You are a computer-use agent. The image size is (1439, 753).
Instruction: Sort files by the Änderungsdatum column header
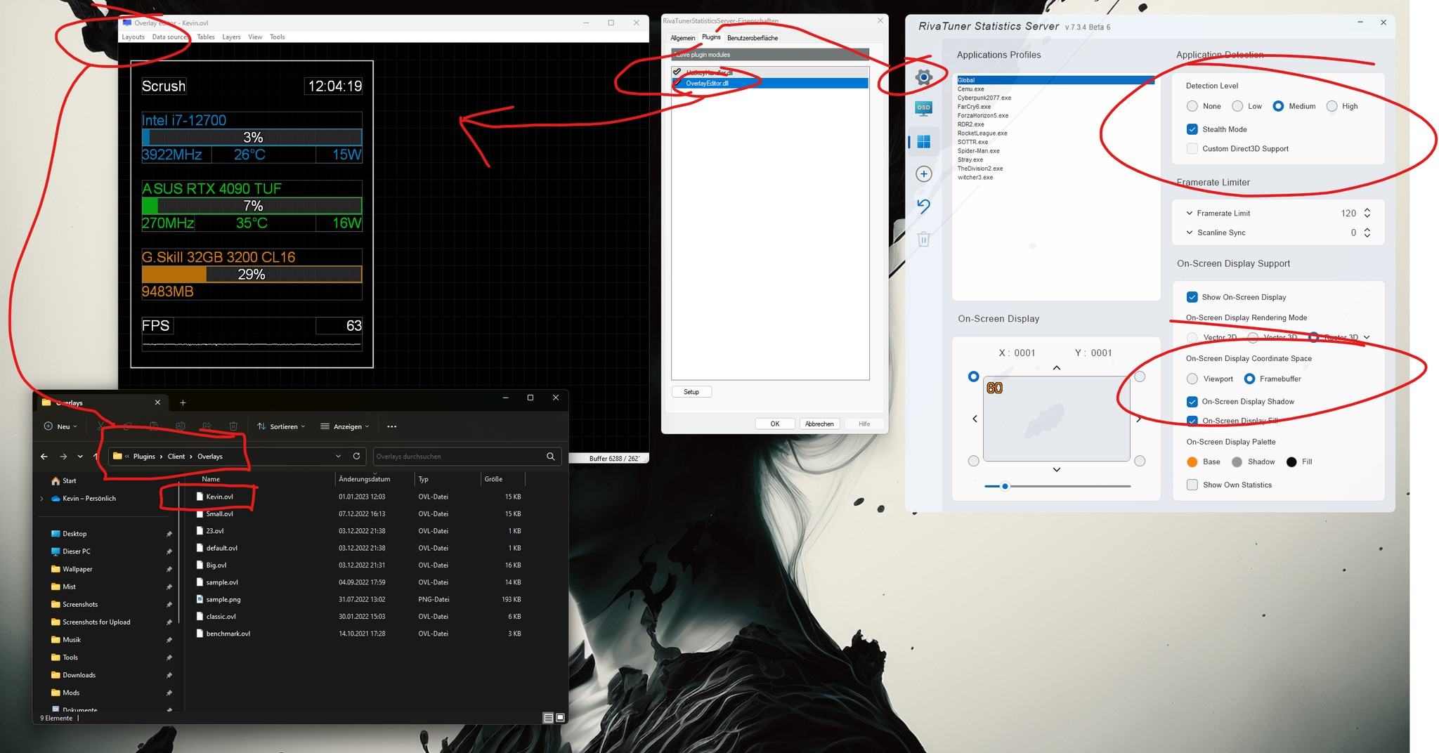364,479
